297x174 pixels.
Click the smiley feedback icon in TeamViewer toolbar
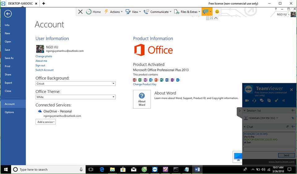[x=217, y=12]
